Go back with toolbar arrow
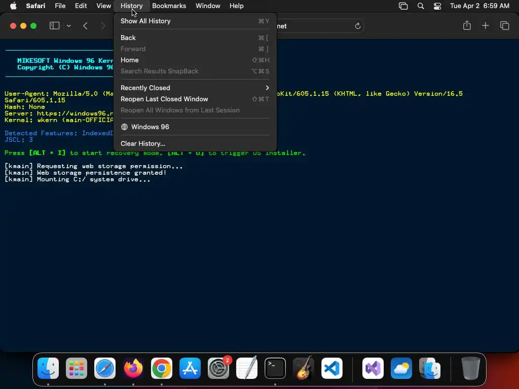Viewport: 519px width, 389px height. coord(85,26)
